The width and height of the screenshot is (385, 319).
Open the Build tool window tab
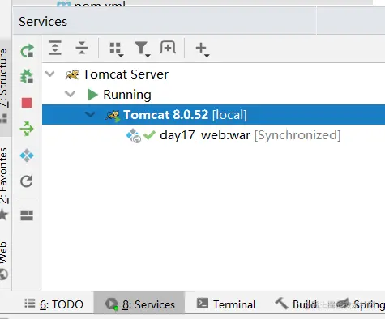point(296,304)
